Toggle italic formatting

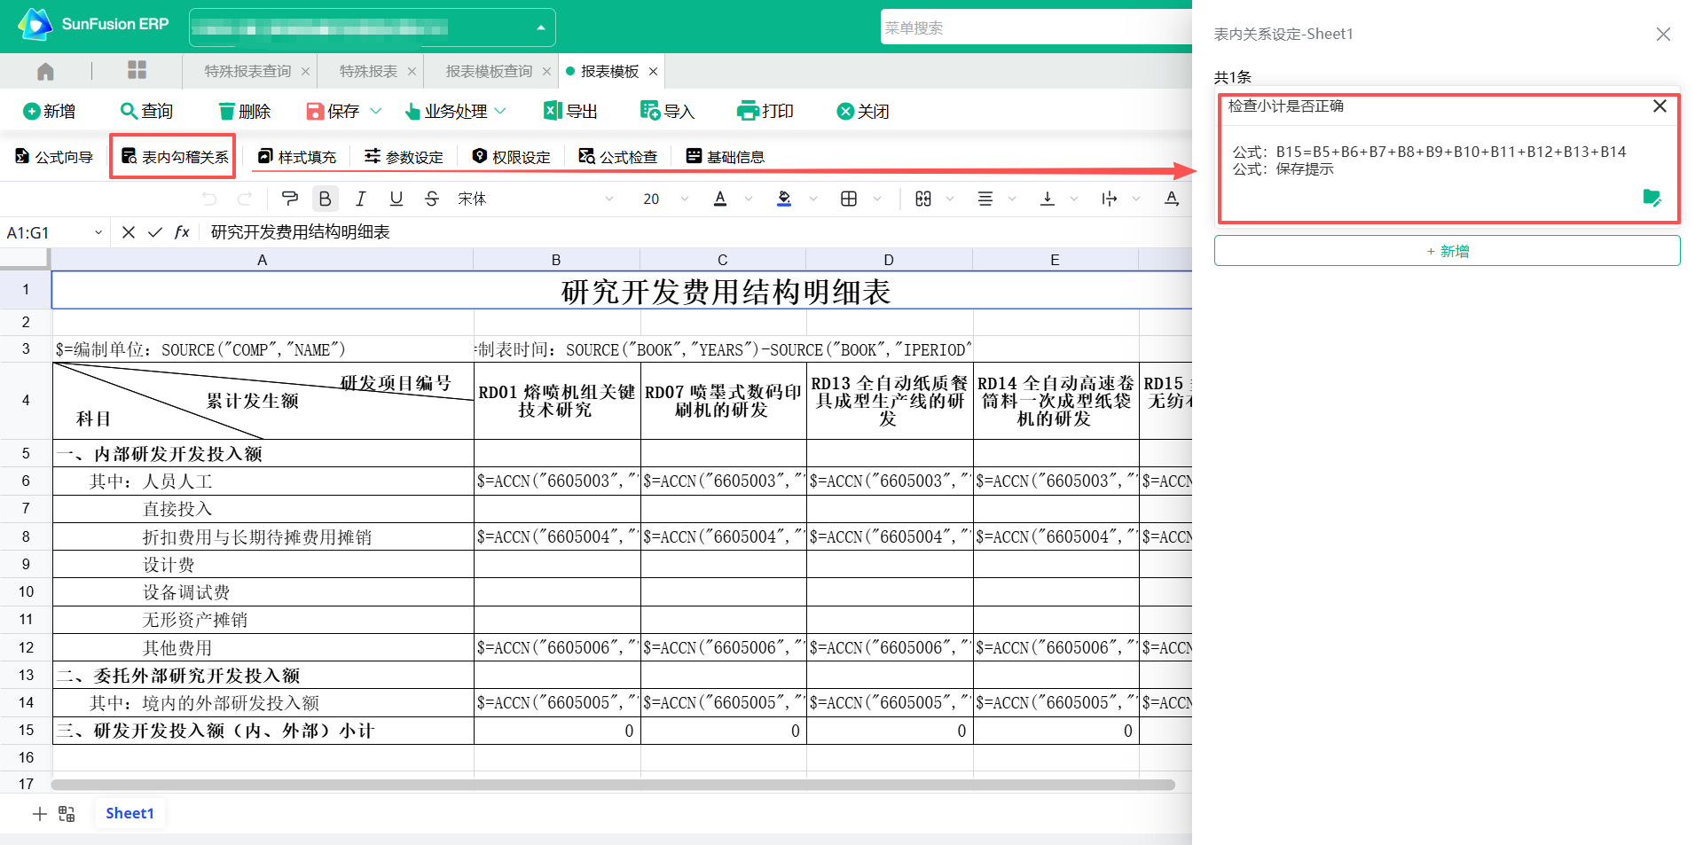tap(360, 199)
